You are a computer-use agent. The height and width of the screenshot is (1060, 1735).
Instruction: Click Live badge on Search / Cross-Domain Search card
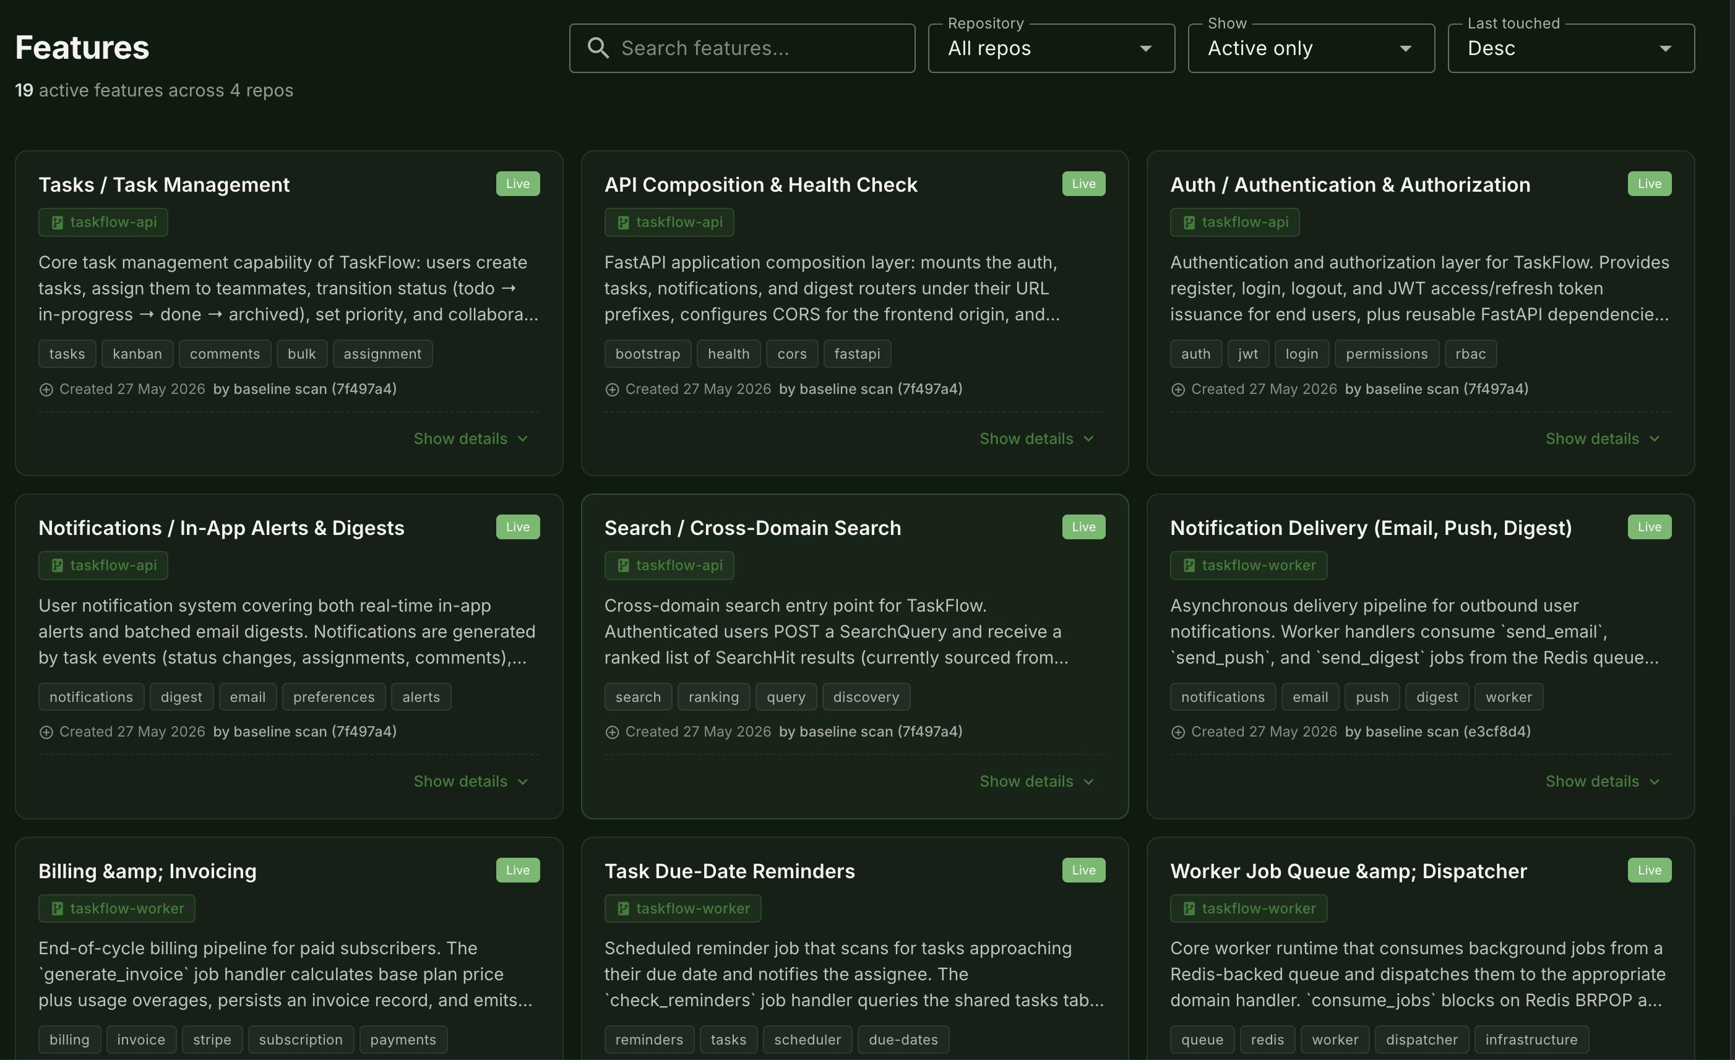click(1083, 526)
